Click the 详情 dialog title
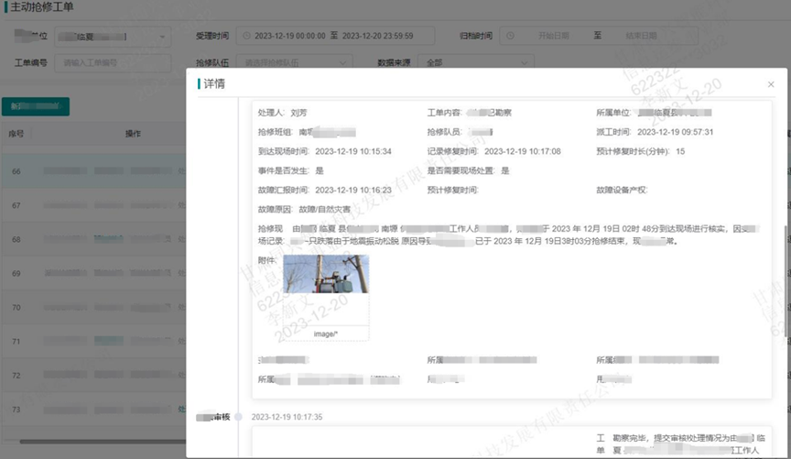 pos(214,83)
